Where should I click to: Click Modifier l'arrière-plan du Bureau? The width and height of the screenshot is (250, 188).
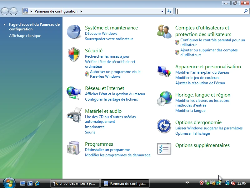coord(202,72)
